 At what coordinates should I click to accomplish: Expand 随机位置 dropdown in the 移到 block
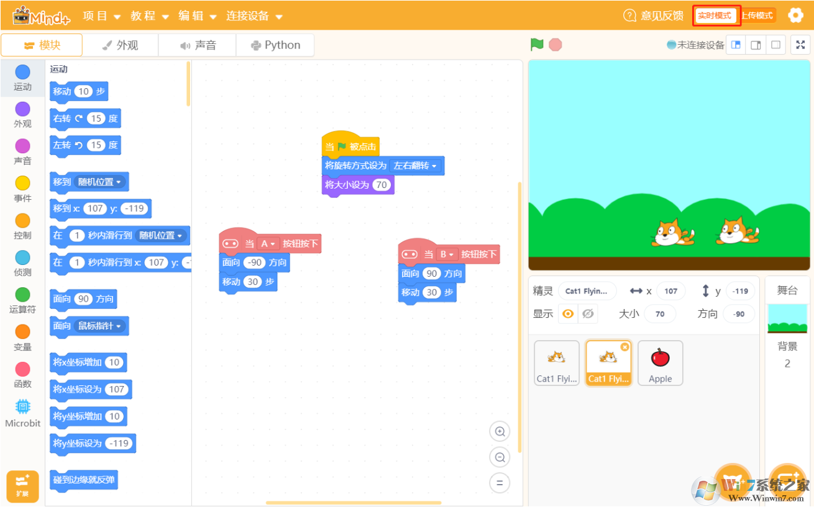(x=100, y=182)
